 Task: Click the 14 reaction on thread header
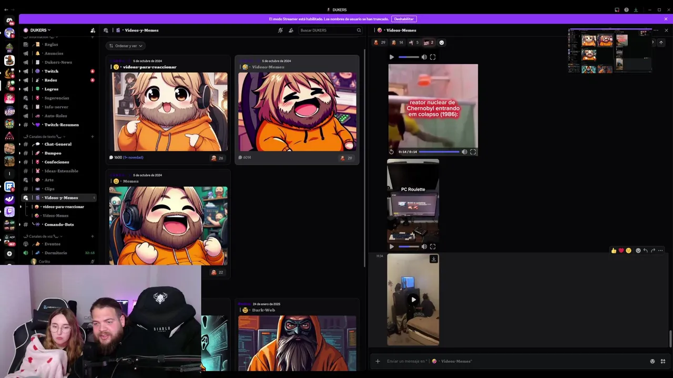[x=397, y=43]
